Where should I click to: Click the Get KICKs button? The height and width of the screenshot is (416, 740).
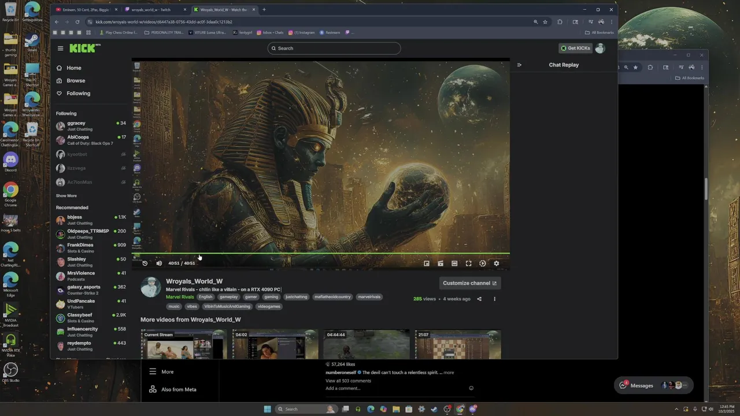pos(575,48)
